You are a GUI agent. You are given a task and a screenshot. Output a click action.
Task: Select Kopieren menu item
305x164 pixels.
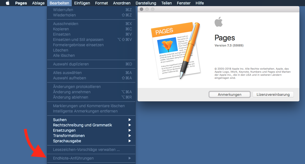click(x=91, y=29)
